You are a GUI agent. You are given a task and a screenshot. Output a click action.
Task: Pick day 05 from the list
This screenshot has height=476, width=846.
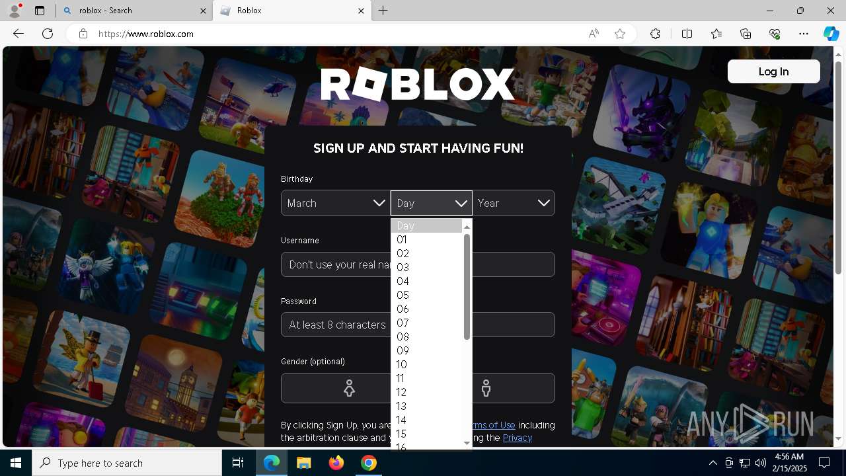pos(426,295)
